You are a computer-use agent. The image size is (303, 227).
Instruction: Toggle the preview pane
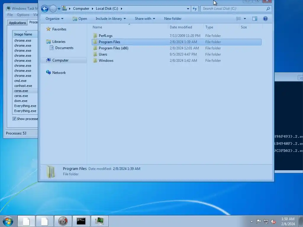255,19
